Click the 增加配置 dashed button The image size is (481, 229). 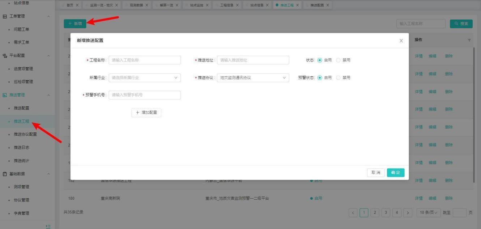(x=146, y=113)
